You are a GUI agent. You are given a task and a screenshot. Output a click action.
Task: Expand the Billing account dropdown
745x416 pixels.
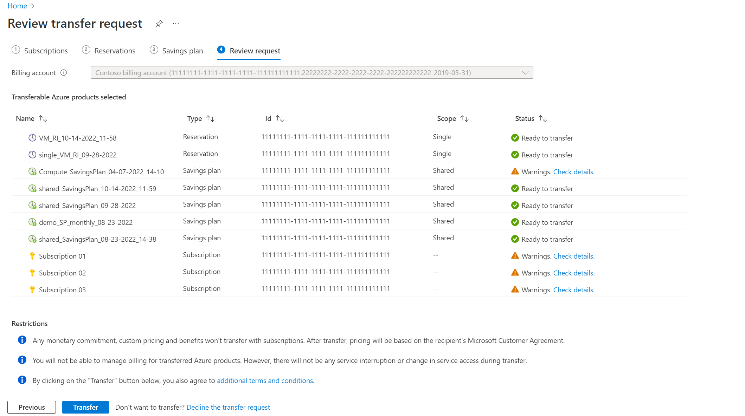(525, 73)
